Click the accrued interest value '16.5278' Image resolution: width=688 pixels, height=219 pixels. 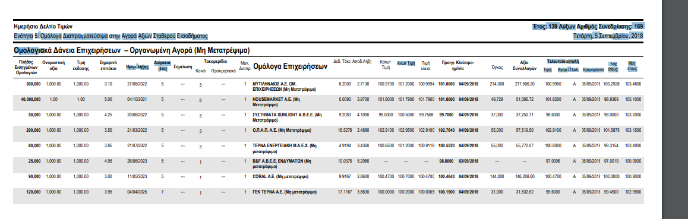(x=345, y=130)
